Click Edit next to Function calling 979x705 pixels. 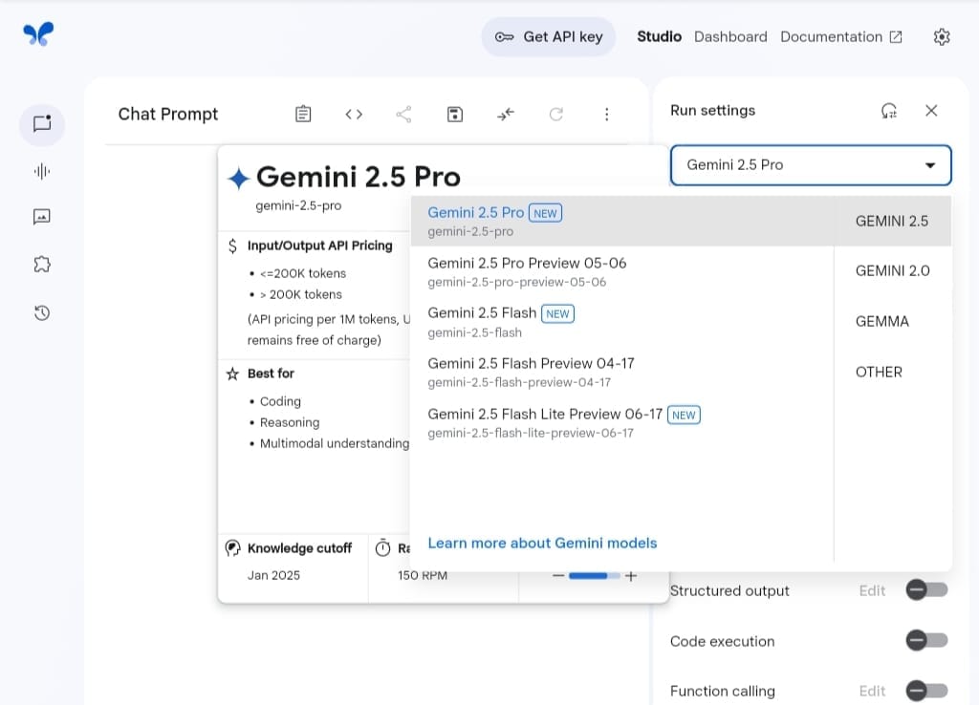pyautogui.click(x=872, y=691)
